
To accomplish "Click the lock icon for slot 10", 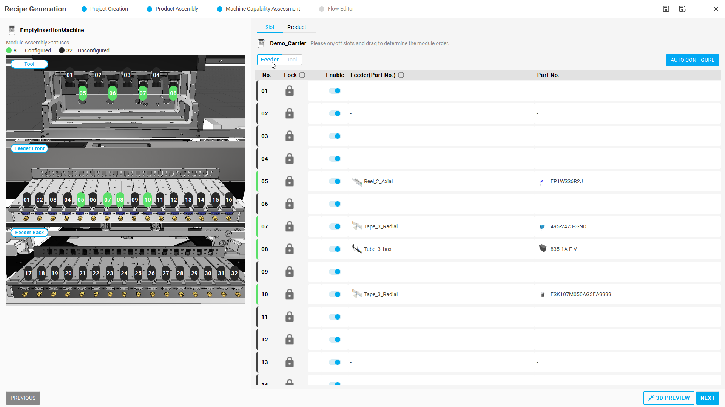I will pyautogui.click(x=290, y=294).
